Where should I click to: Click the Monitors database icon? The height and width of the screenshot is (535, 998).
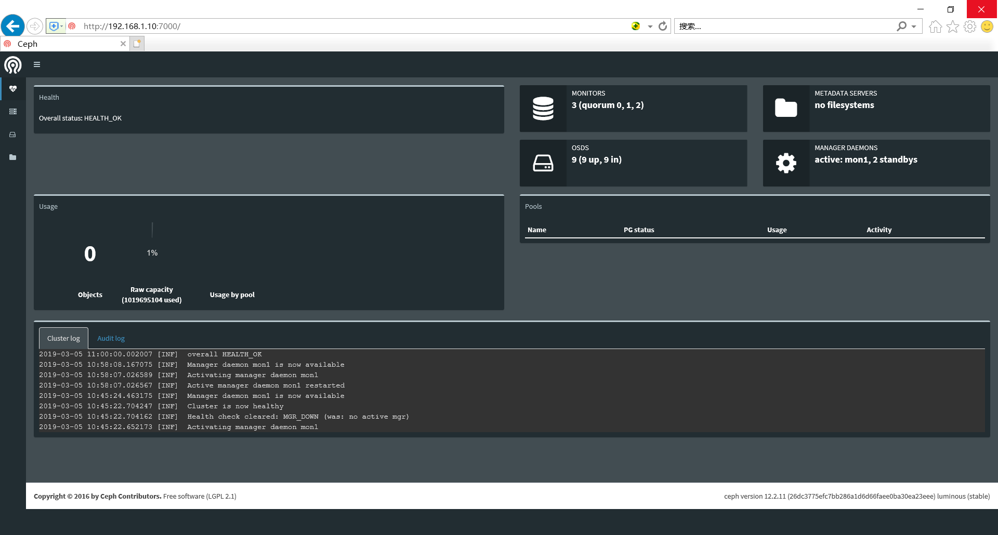[543, 109]
